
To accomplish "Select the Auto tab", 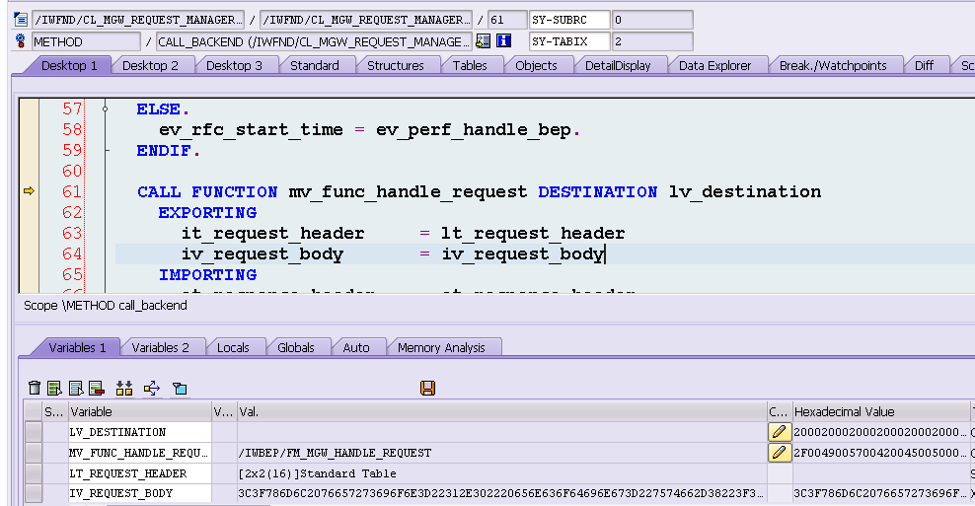I will point(356,347).
